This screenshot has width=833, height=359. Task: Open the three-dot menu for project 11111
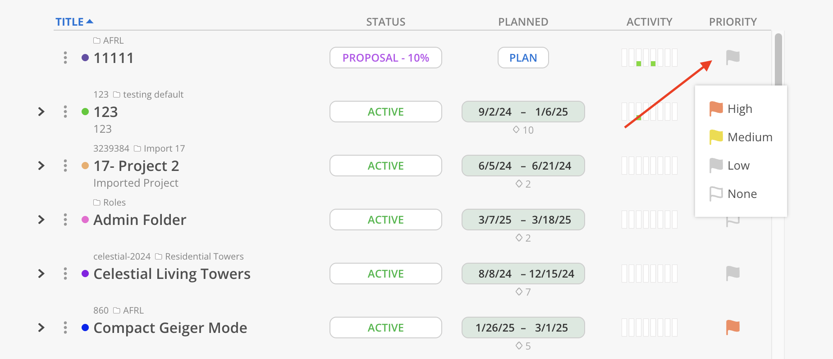[65, 58]
